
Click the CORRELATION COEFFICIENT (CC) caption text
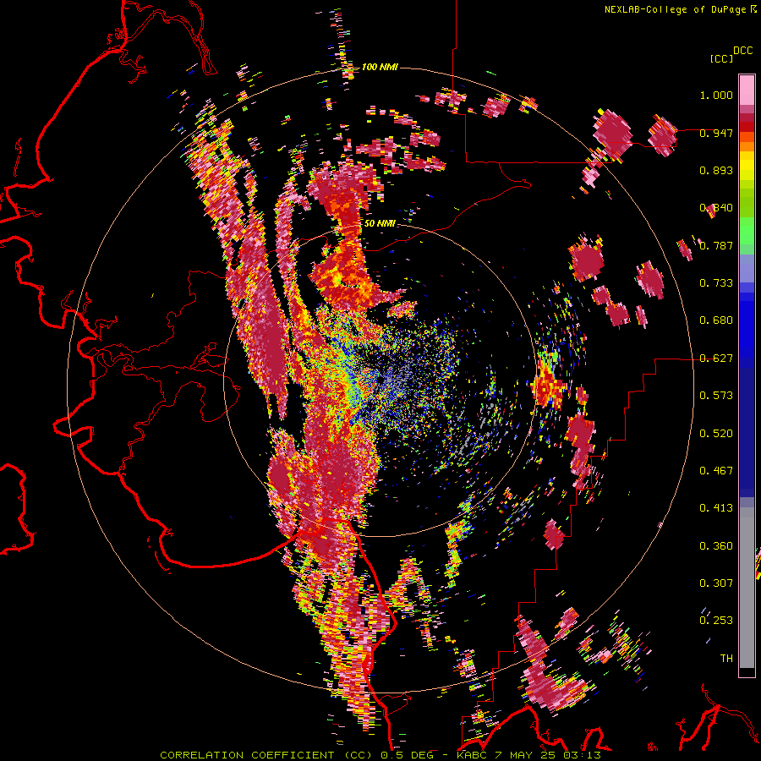266,755
